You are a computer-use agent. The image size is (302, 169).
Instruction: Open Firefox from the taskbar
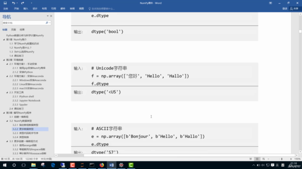(102, 165)
